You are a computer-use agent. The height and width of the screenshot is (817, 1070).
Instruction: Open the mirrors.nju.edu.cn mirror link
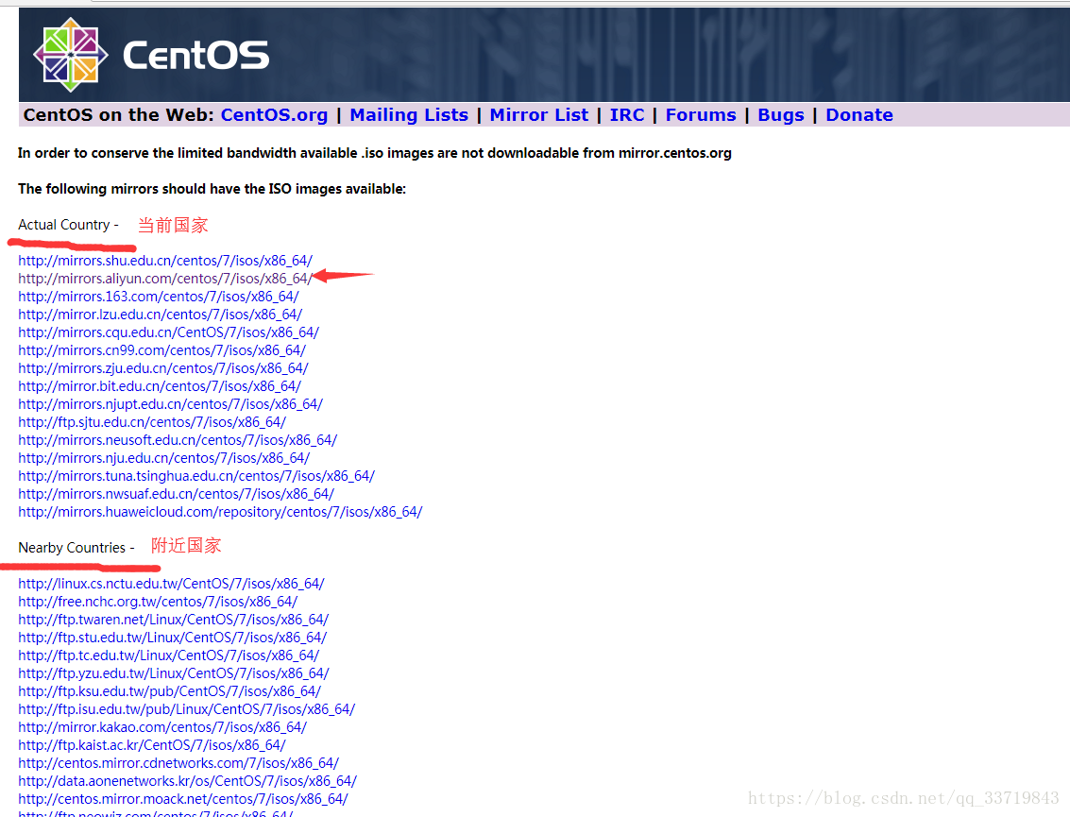163,458
